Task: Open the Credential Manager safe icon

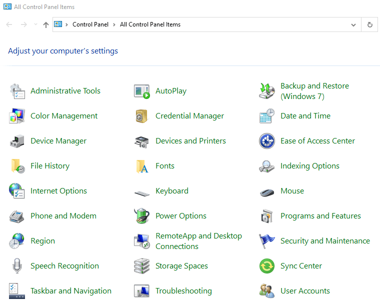Action: pos(141,116)
